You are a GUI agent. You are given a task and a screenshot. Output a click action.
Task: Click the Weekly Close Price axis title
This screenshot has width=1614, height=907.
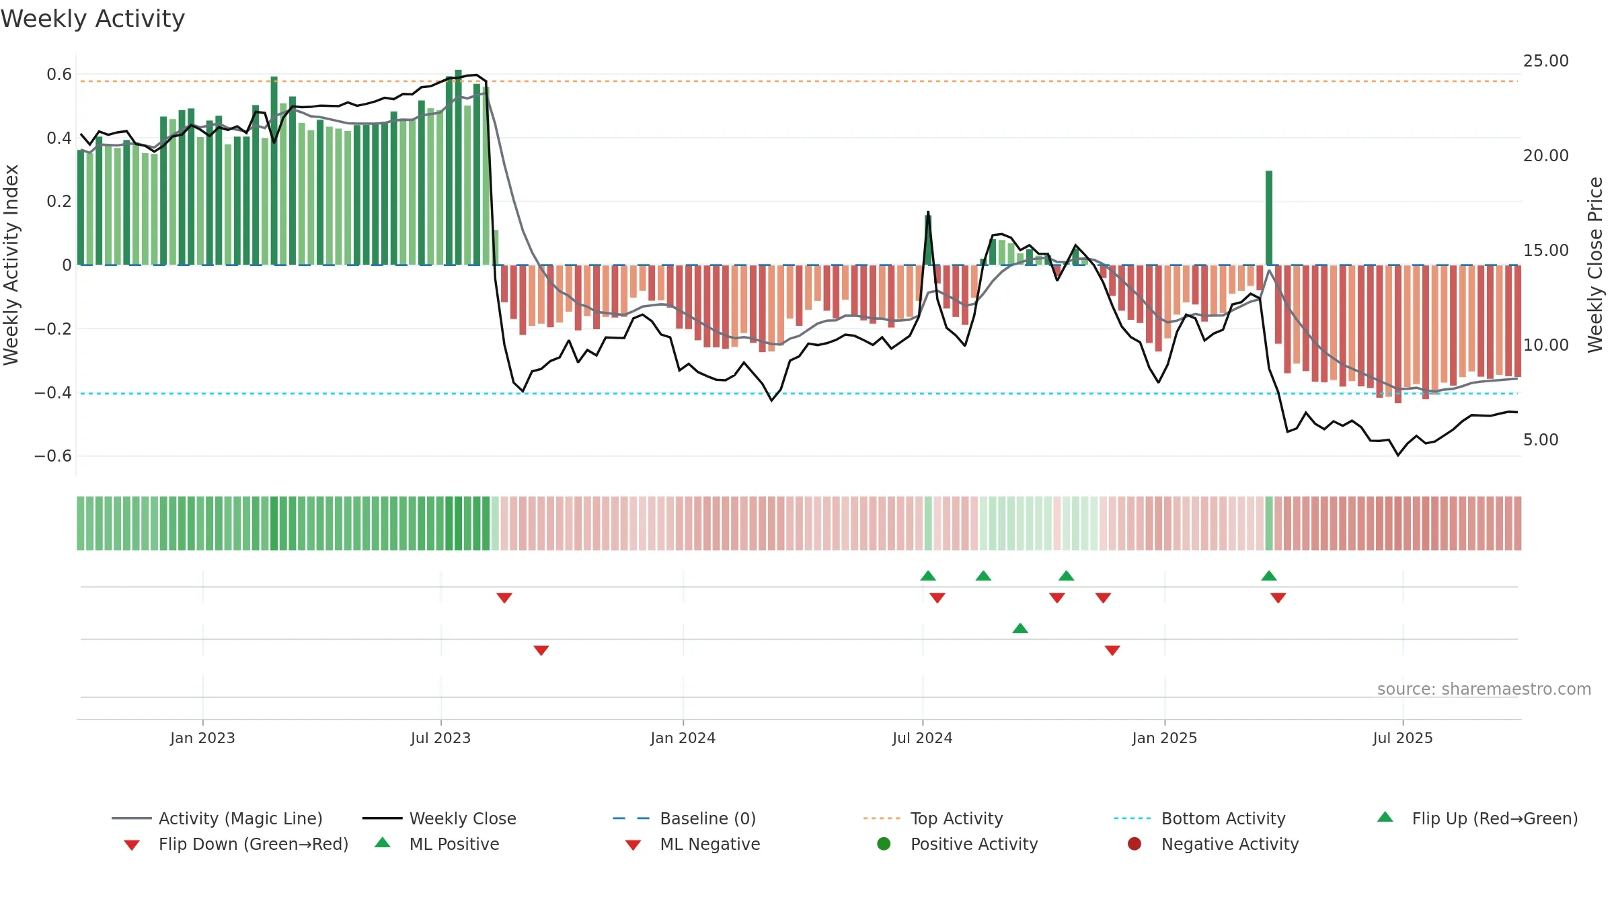coord(1595,265)
